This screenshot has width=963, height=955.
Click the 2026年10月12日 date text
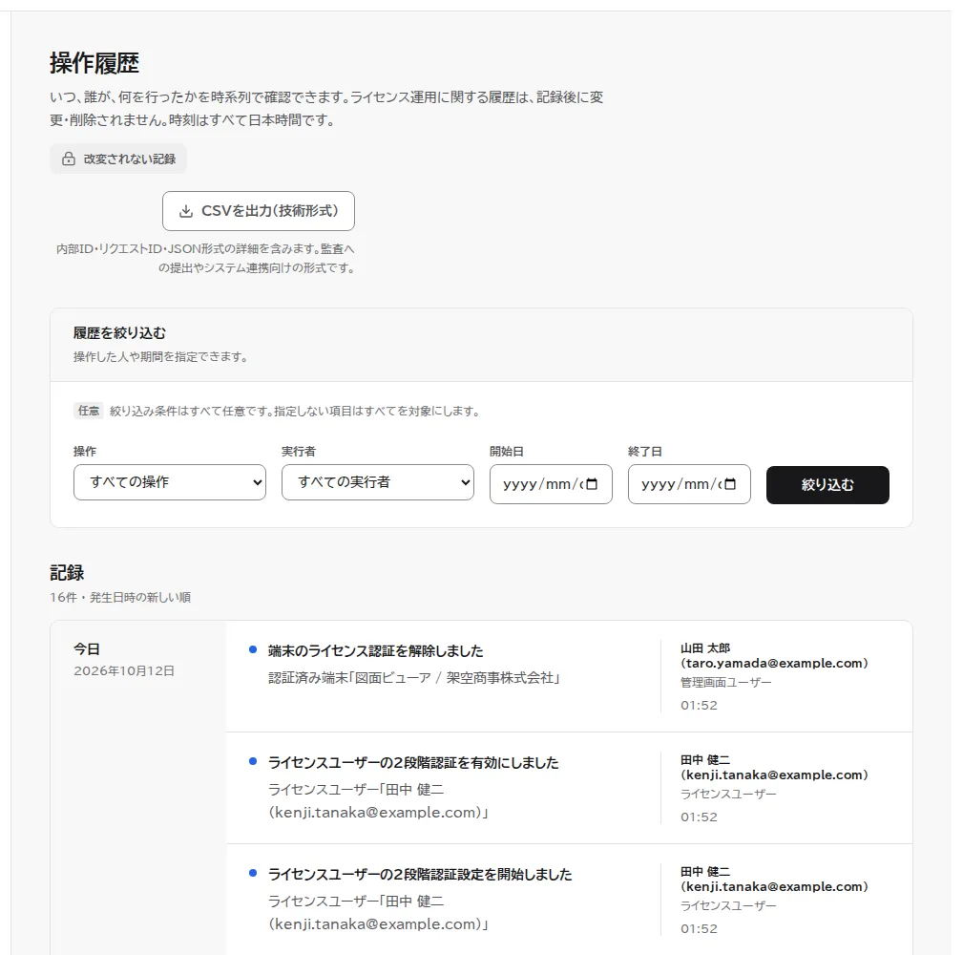click(x=124, y=671)
